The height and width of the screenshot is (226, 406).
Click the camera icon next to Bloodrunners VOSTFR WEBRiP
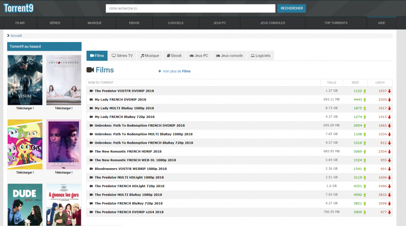point(91,169)
